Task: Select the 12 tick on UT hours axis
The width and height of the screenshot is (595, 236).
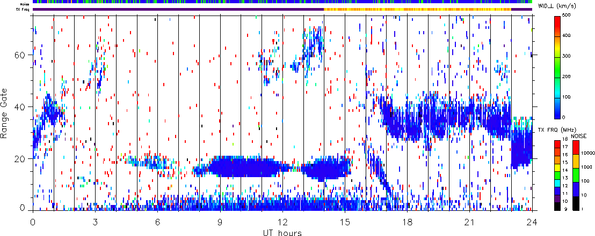Action: click(x=282, y=222)
